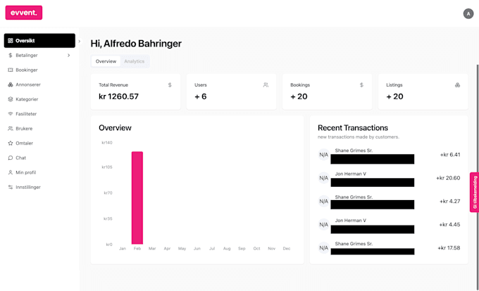
Task: Open the Oversikt dashboard item
Action: 39,41
